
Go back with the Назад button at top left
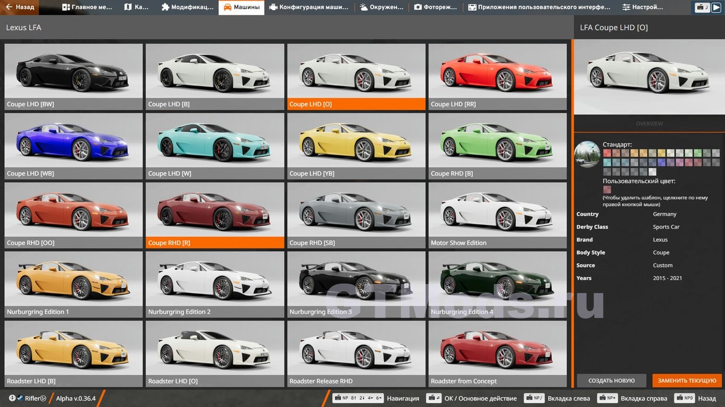20,7
